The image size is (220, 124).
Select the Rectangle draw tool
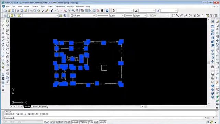pyautogui.click(x=3, y=37)
